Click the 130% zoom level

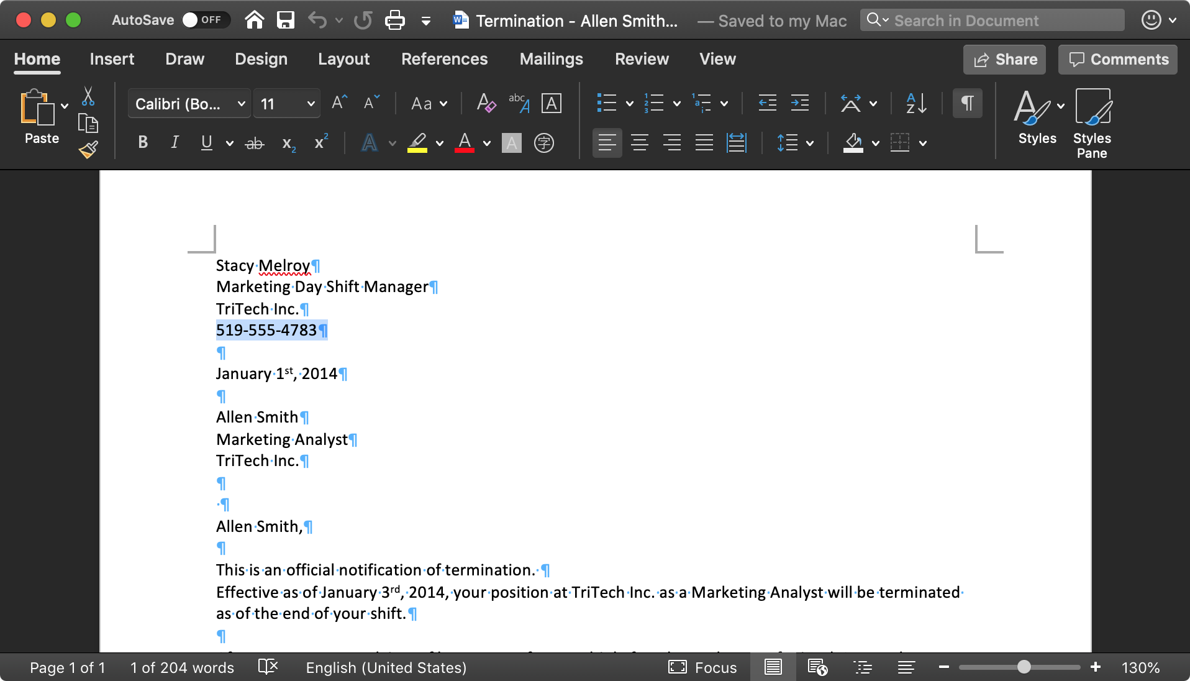pos(1140,667)
